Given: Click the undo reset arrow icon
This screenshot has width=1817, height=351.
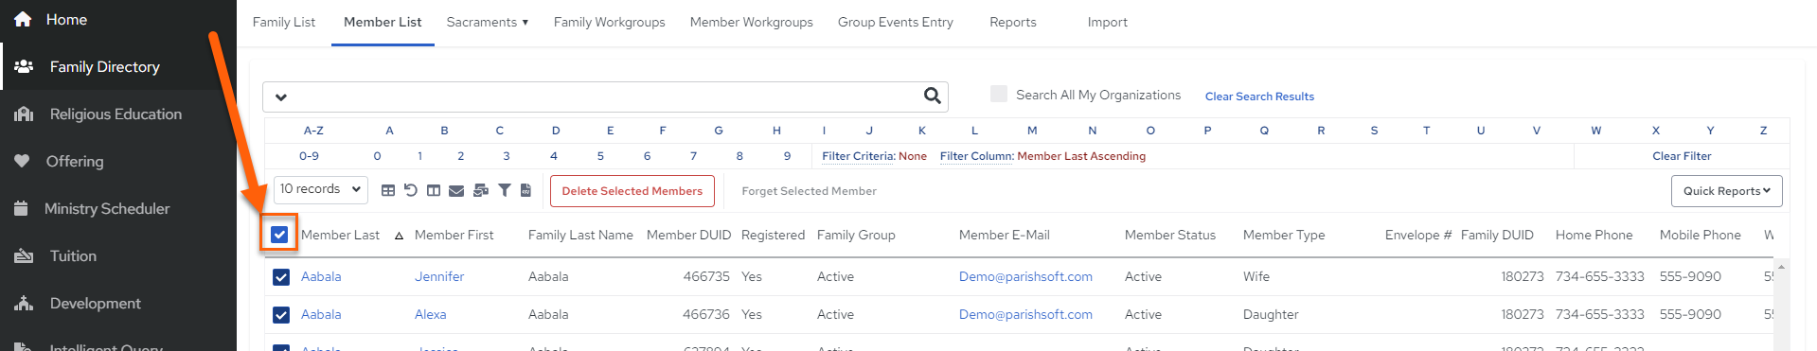Looking at the screenshot, I should pyautogui.click(x=411, y=190).
